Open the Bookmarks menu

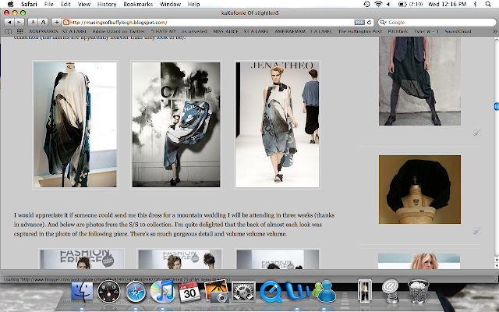138,4
